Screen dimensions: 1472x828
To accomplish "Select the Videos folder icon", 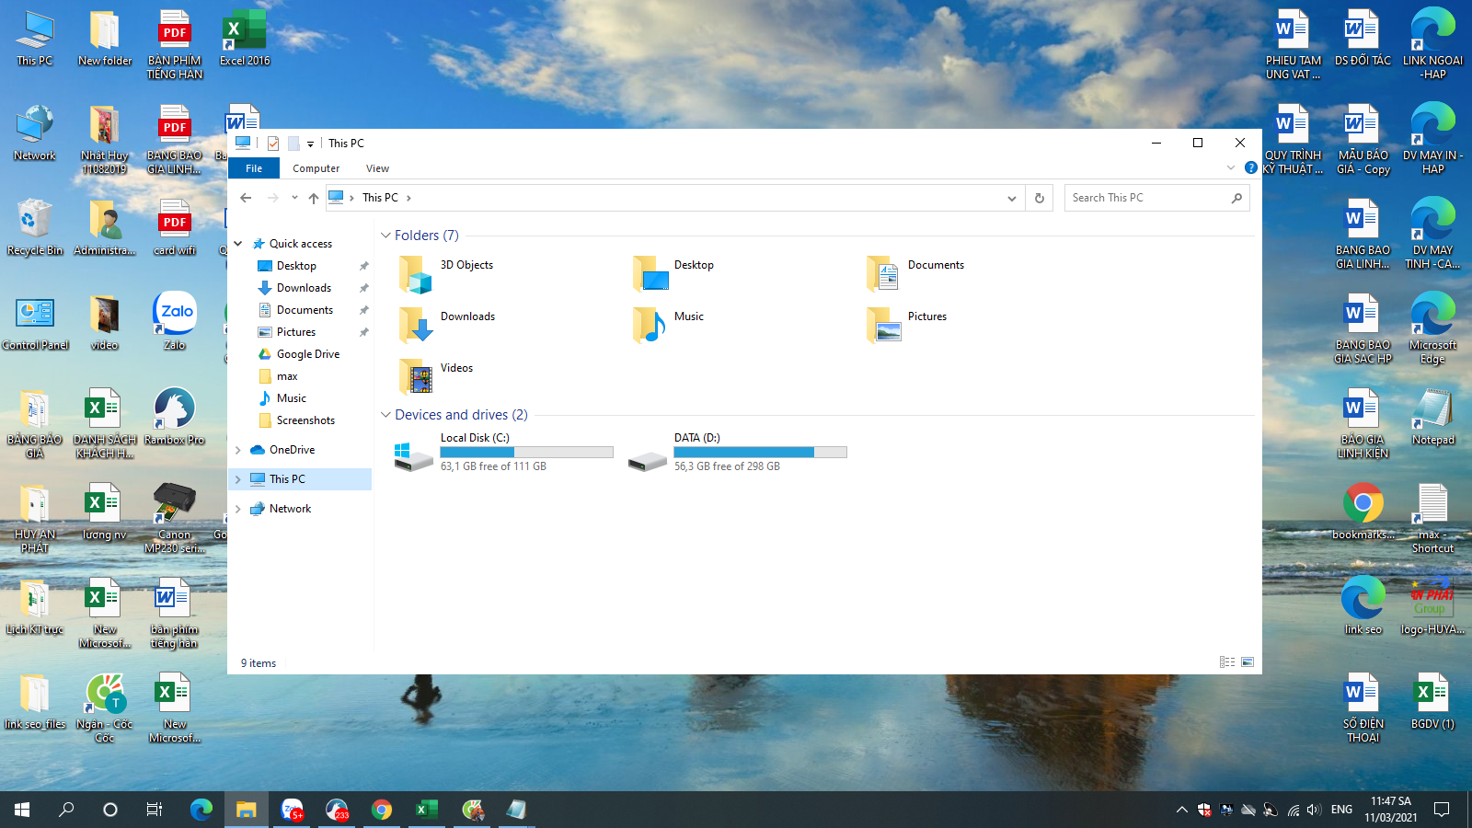I will tap(417, 376).
